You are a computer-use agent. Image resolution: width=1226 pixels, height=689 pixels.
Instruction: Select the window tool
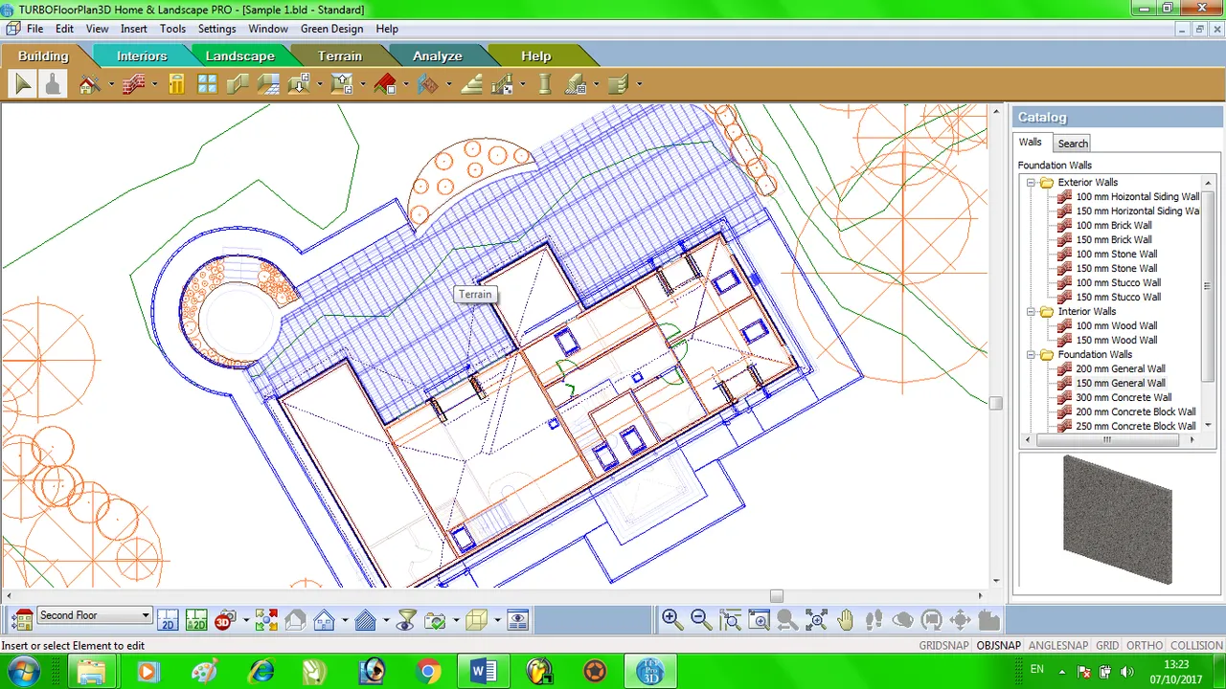(x=207, y=84)
